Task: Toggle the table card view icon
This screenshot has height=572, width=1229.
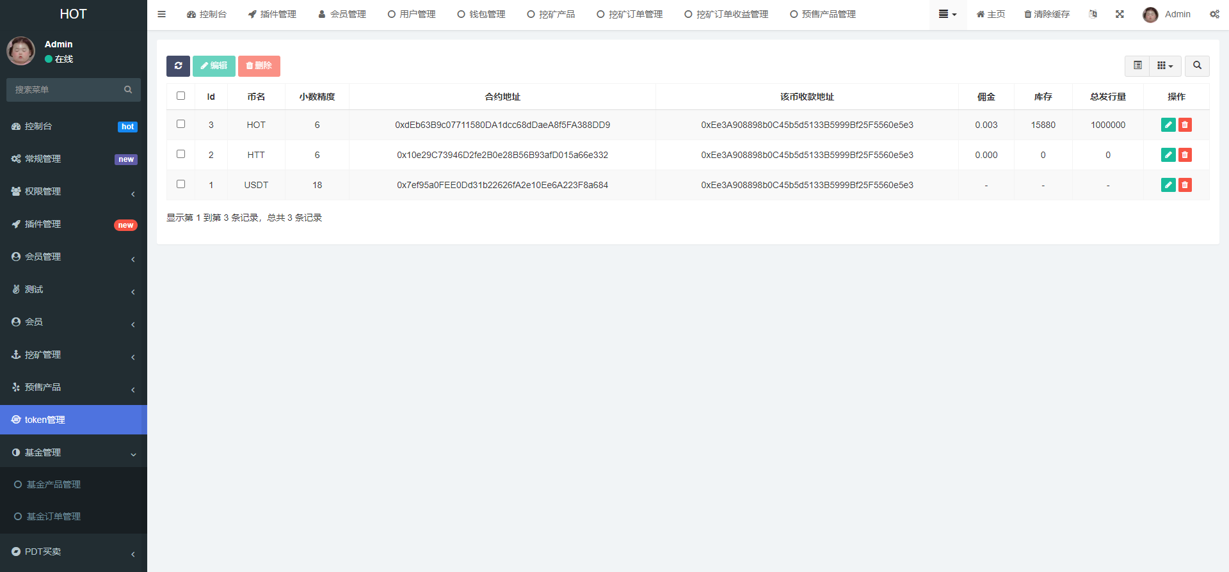Action: [x=1137, y=65]
